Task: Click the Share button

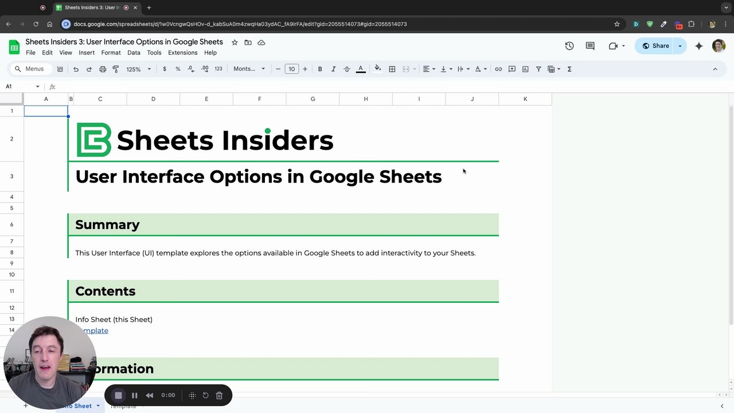Action: [655, 46]
